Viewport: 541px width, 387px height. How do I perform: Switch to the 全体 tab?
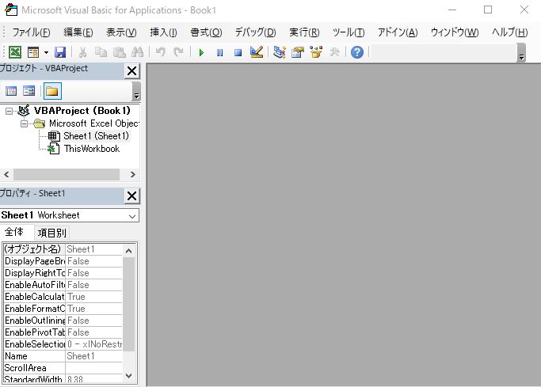pos(14,232)
